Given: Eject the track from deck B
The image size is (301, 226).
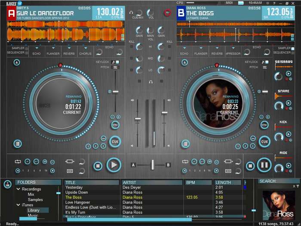Looking at the screenshot, I should coord(184,62).
